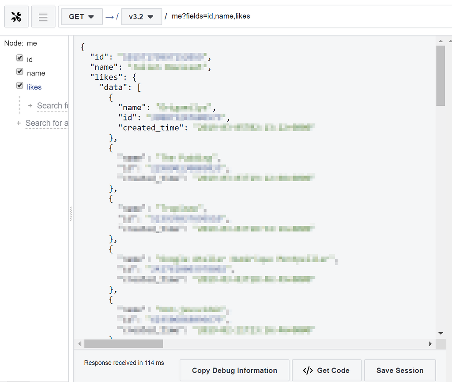Click the vertical scrollbar up arrow
Viewport: 452px width, 382px height.
[x=441, y=41]
